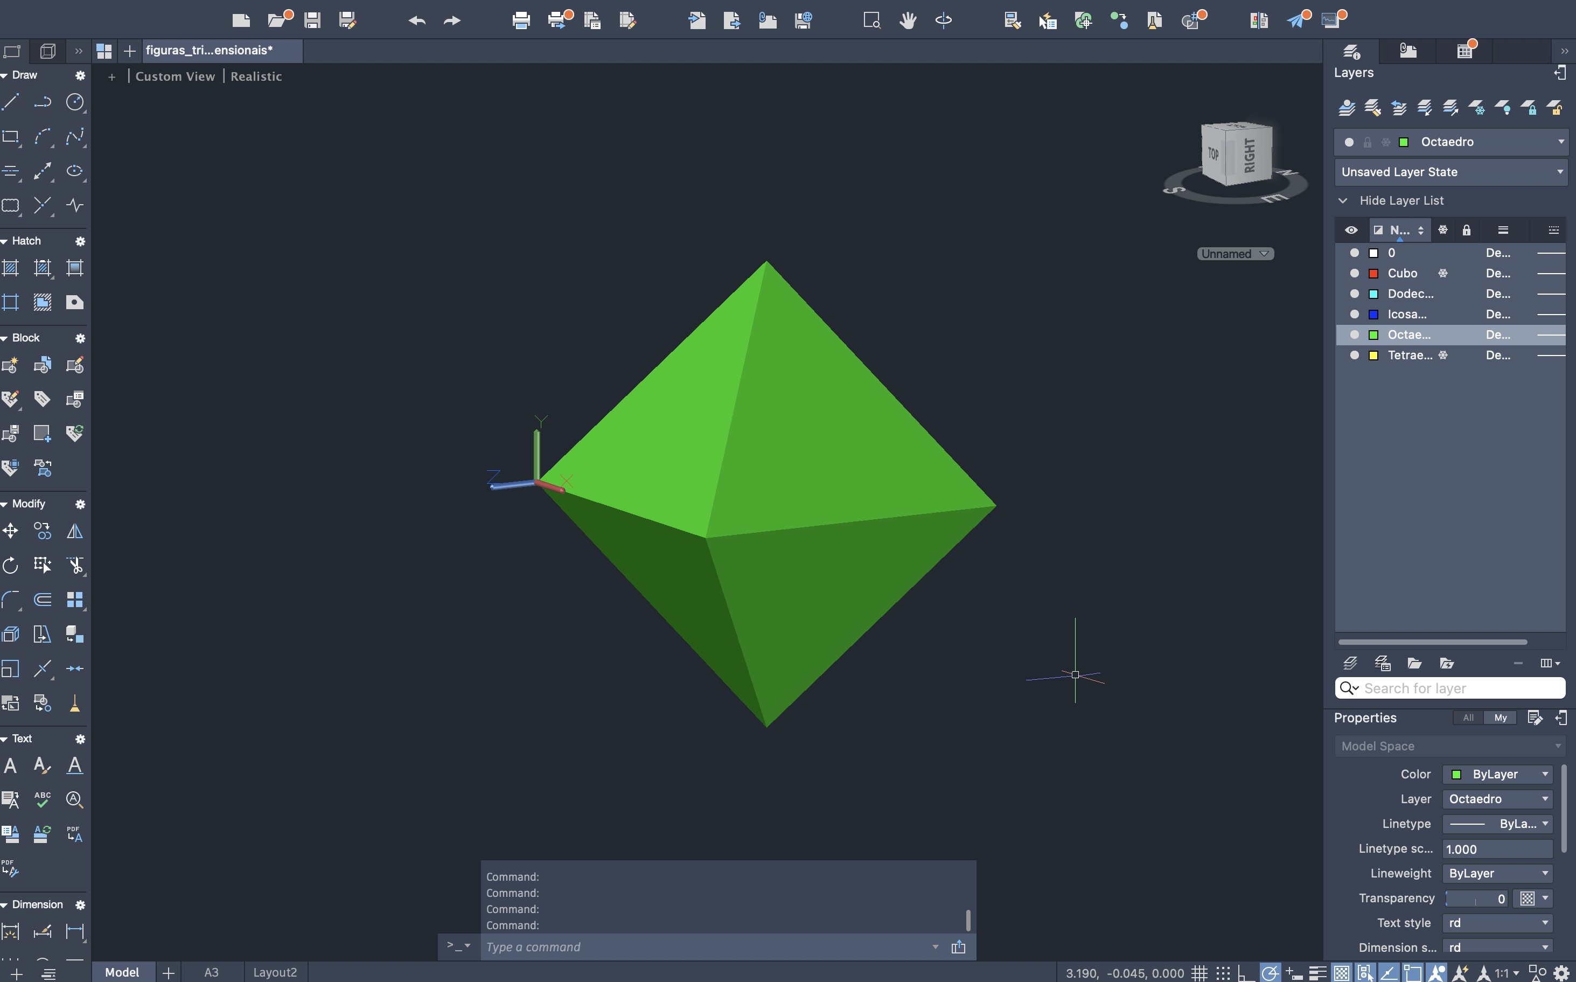Activate the Pan hand tool
The image size is (1576, 982).
coord(908,20)
